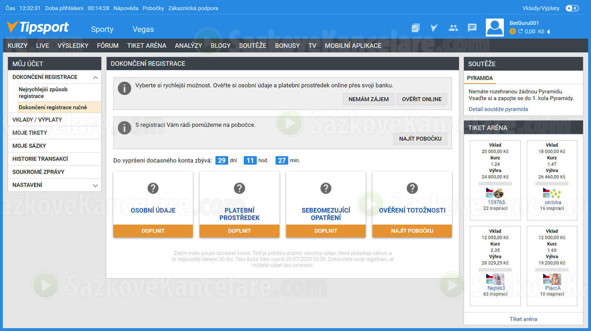Open Soukromé zprávy in sidebar
This screenshot has width=591, height=331.
pyautogui.click(x=54, y=172)
